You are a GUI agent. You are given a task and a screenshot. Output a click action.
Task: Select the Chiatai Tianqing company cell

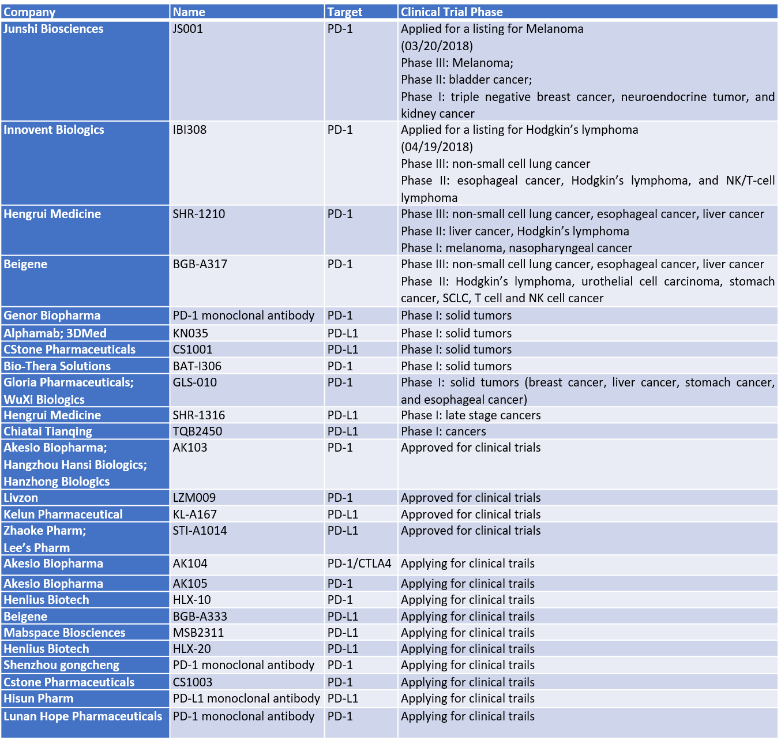coord(85,431)
